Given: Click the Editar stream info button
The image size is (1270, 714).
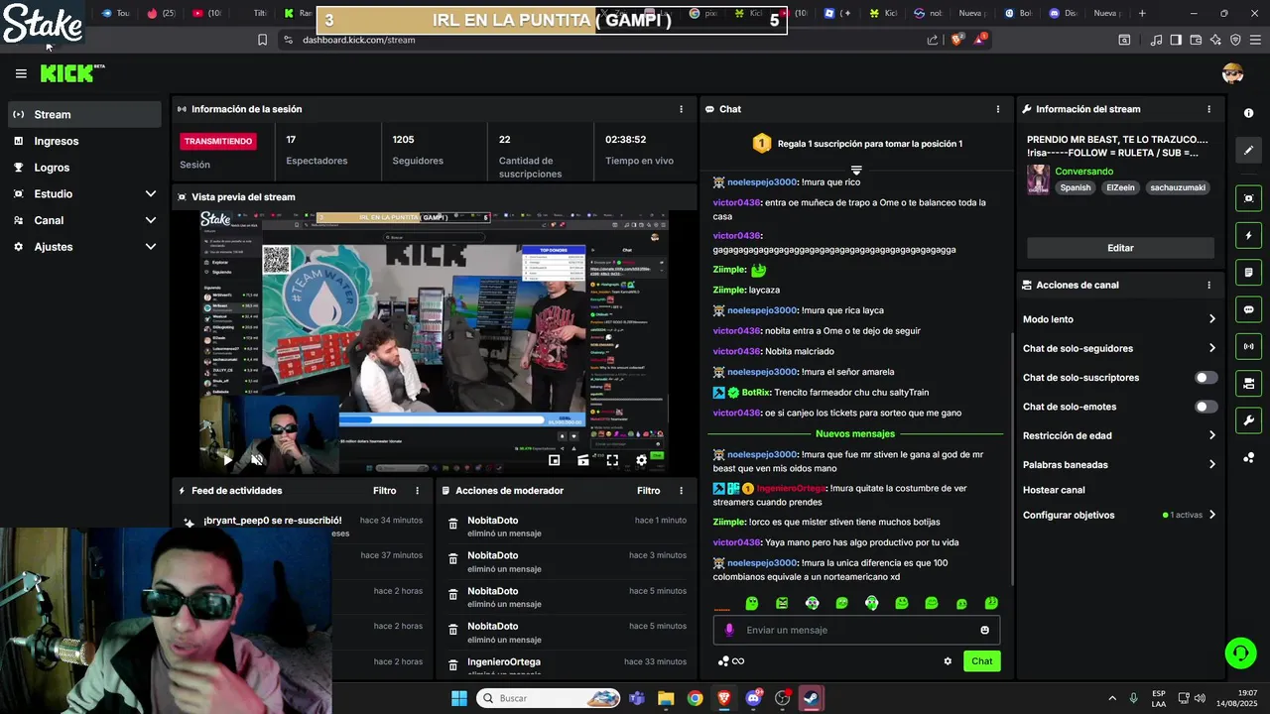Looking at the screenshot, I should 1120,248.
